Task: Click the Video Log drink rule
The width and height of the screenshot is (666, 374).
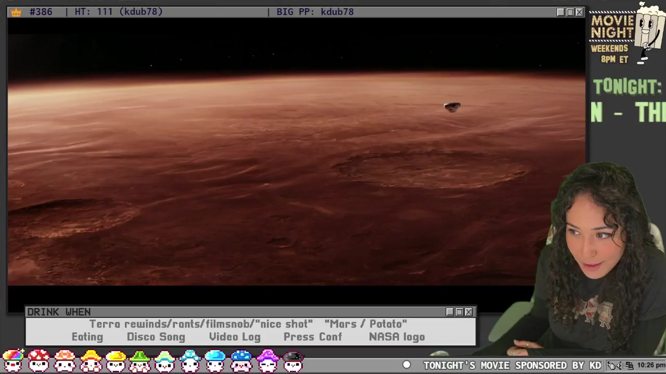Action: tap(235, 337)
